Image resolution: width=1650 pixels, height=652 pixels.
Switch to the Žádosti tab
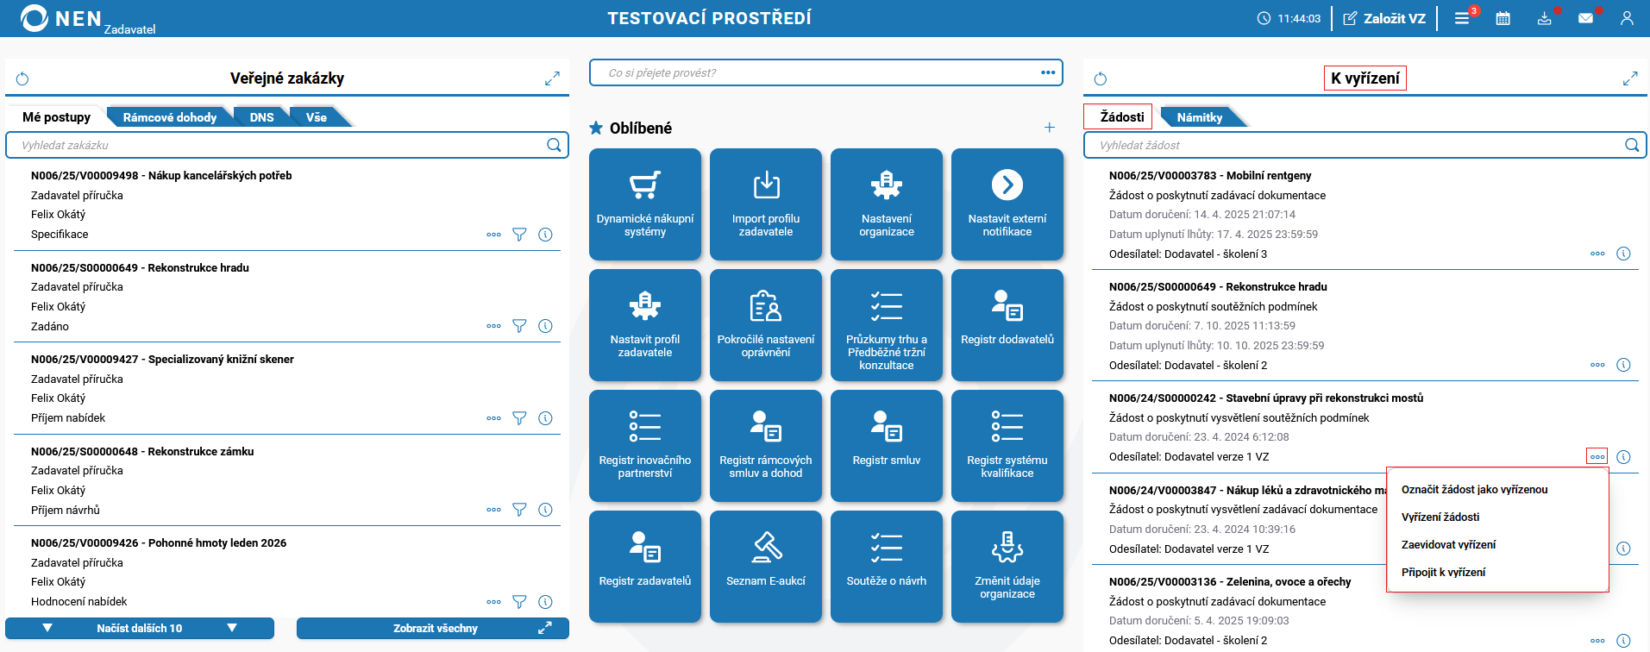(x=1122, y=117)
